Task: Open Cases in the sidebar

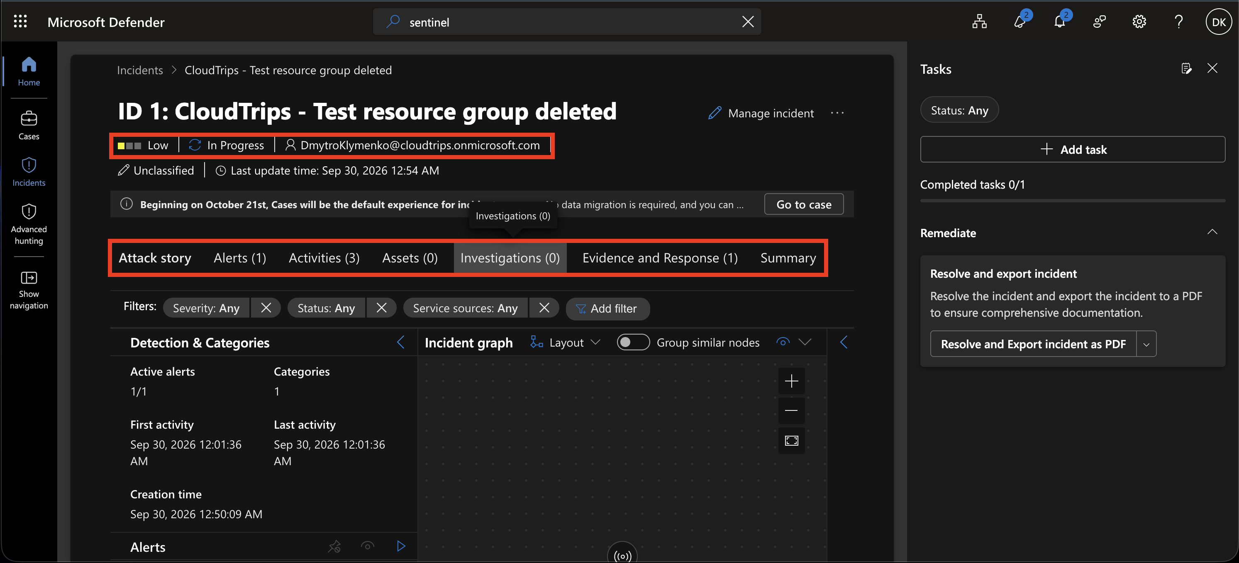Action: coord(29,126)
